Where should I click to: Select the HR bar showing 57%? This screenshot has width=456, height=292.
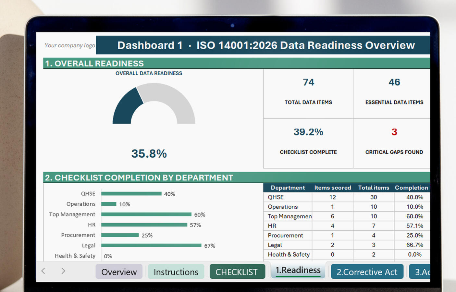point(144,225)
